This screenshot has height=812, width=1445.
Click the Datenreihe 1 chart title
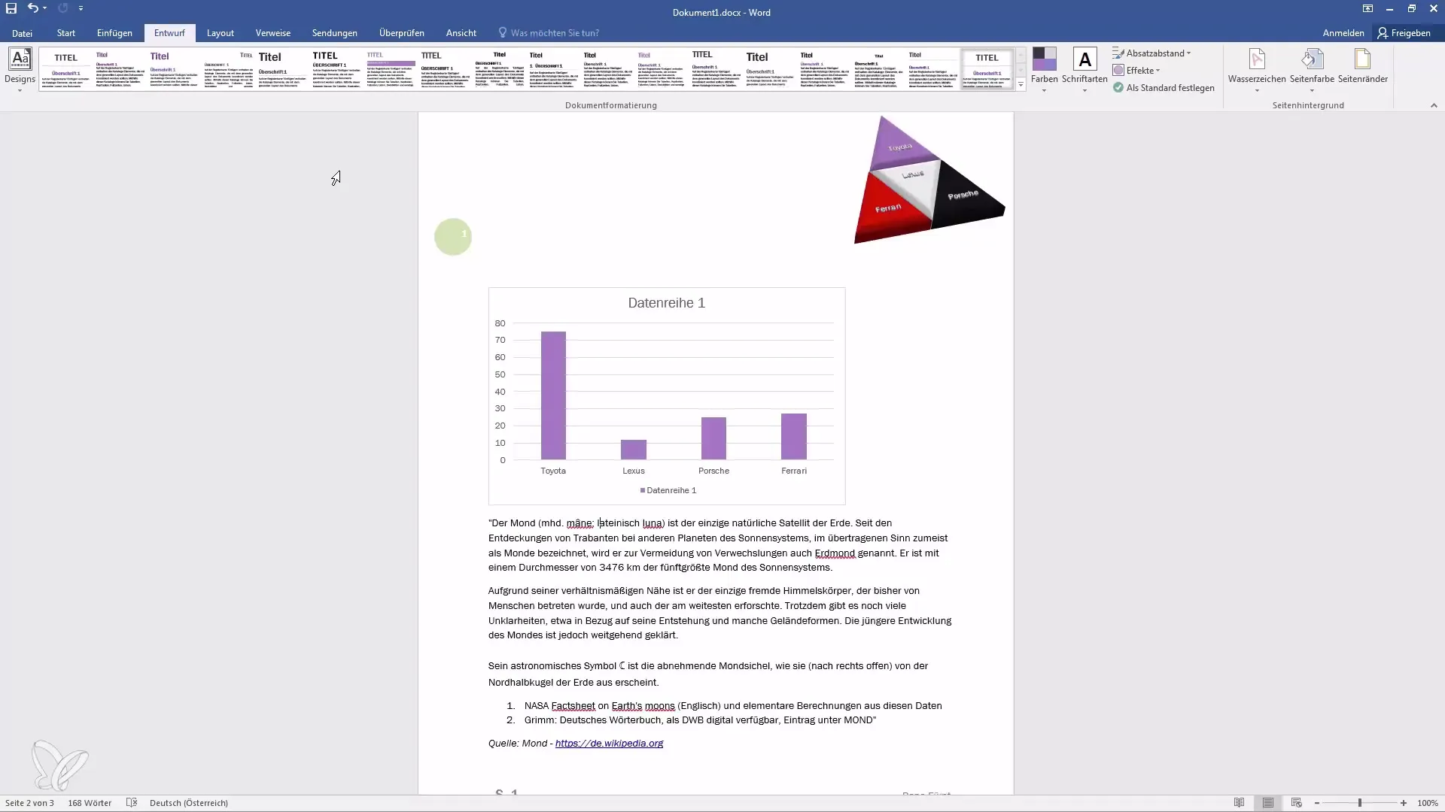667,303
